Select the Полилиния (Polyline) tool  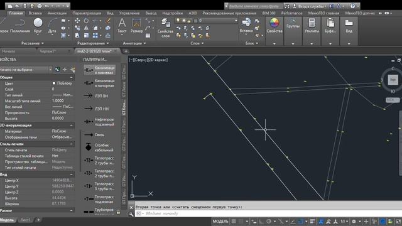[20, 26]
